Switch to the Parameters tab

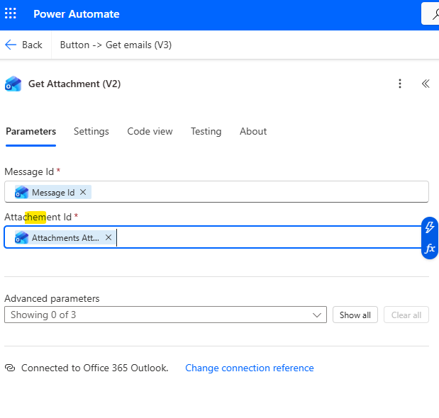click(30, 131)
